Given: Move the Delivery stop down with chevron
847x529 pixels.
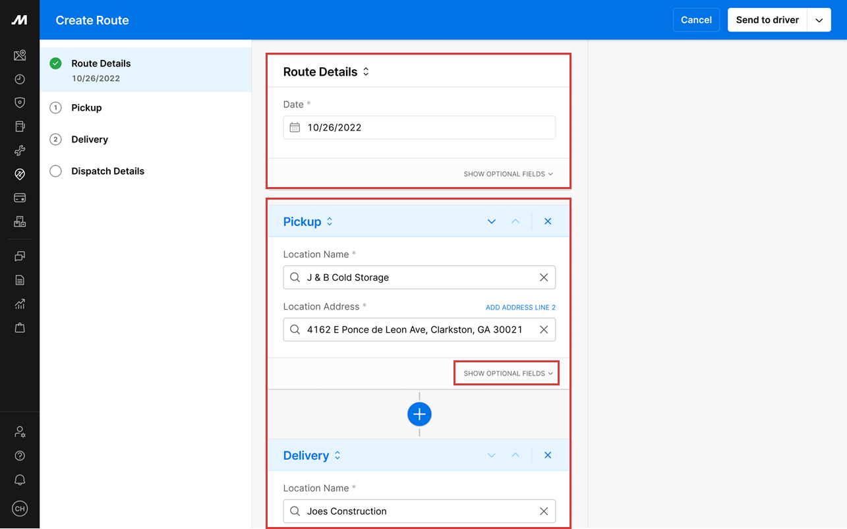Looking at the screenshot, I should (x=491, y=455).
